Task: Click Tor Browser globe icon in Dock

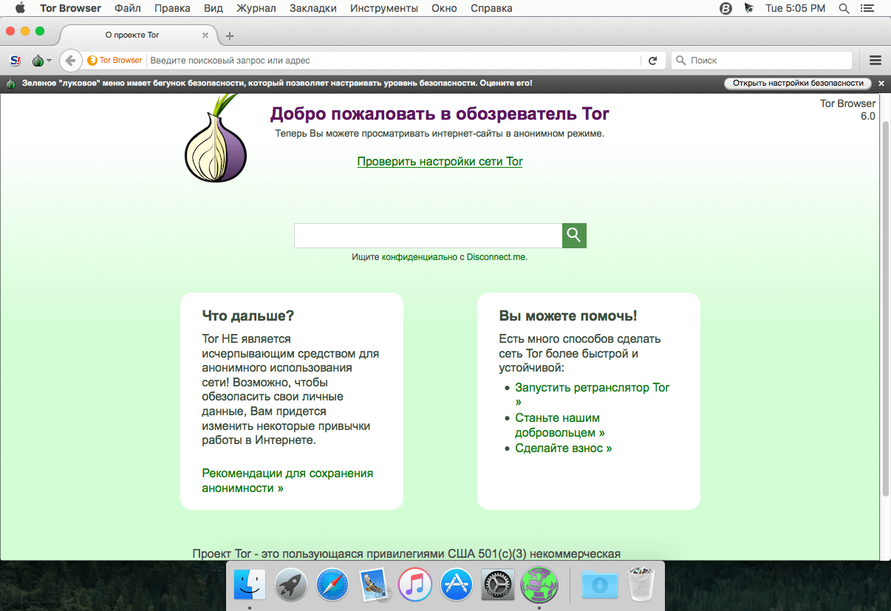Action: (539, 585)
